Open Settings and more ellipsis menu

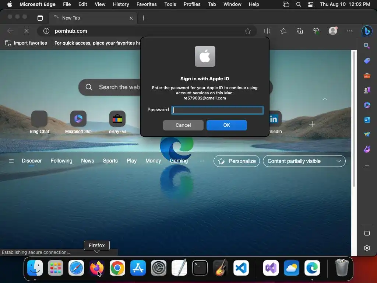350,31
